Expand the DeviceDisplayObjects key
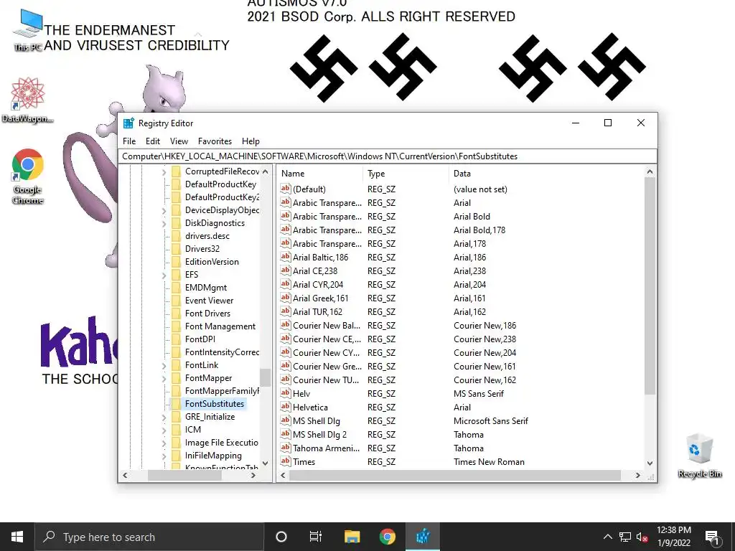 tap(164, 211)
